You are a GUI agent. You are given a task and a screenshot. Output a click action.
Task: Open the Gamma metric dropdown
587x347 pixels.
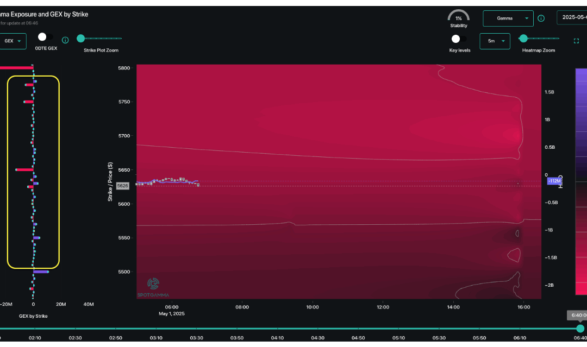point(508,18)
